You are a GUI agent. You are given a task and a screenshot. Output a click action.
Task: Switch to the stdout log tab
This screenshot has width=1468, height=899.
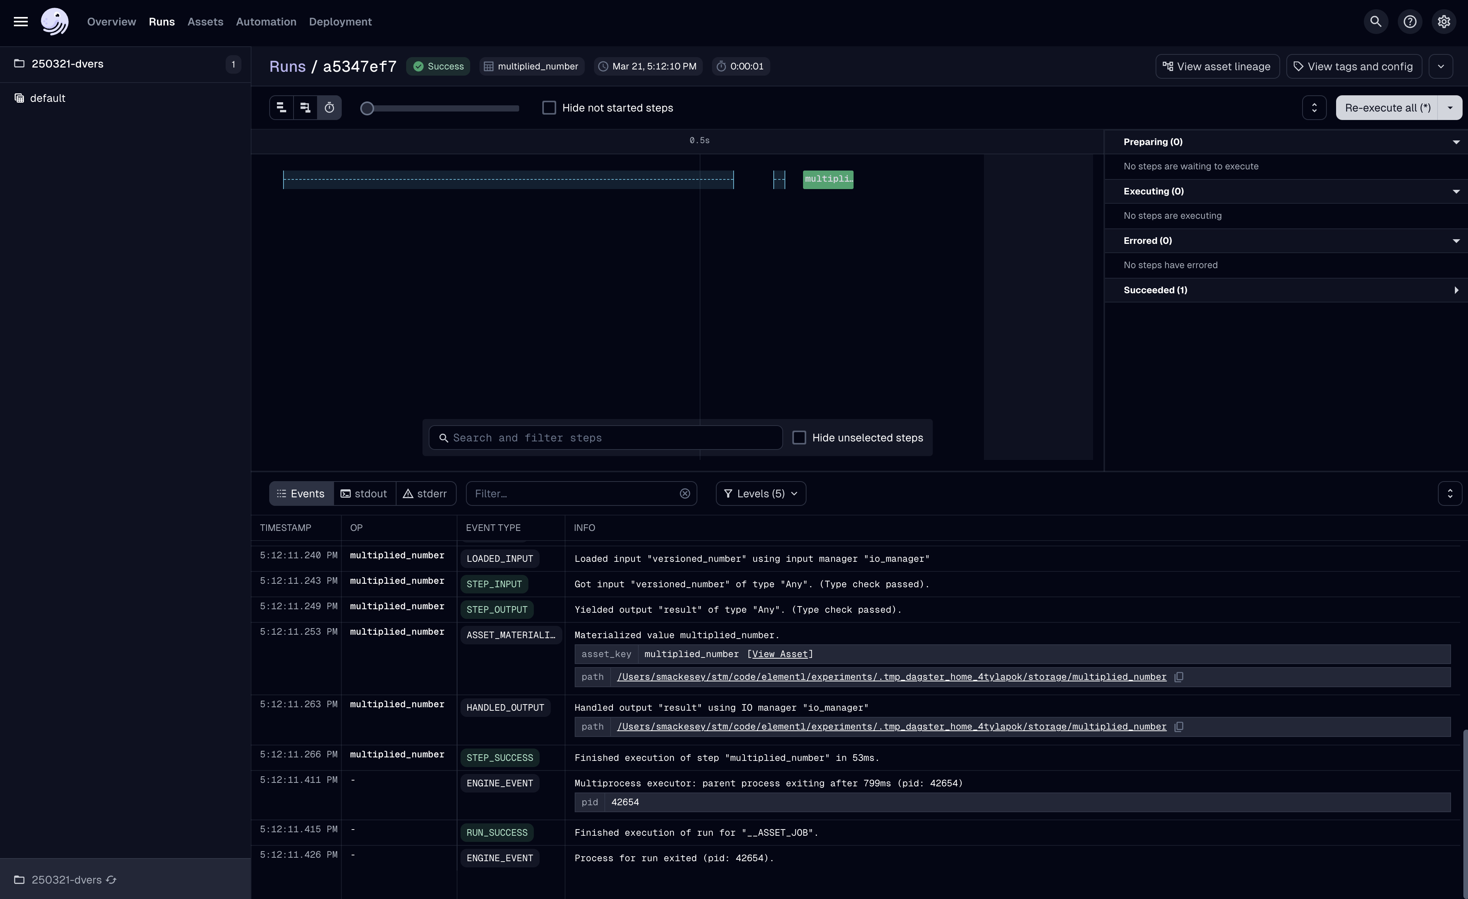click(364, 493)
